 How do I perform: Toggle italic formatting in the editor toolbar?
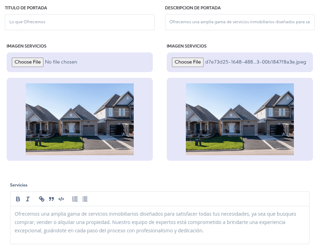[x=28, y=199]
